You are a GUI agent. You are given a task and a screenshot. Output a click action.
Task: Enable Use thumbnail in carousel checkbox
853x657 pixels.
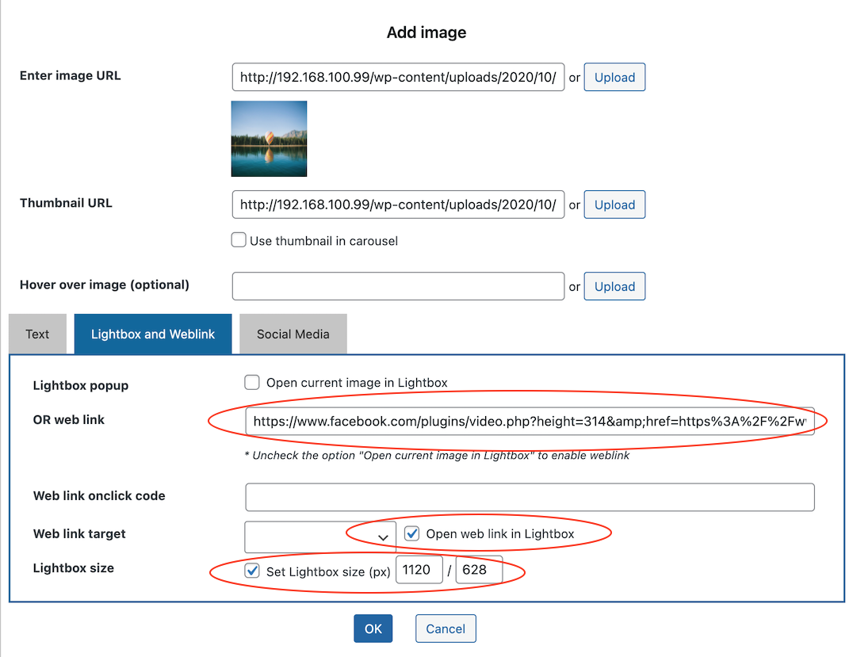tap(239, 240)
